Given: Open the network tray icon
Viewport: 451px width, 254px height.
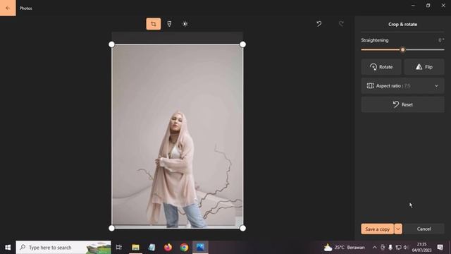Looking at the screenshot, I should tap(398, 248).
